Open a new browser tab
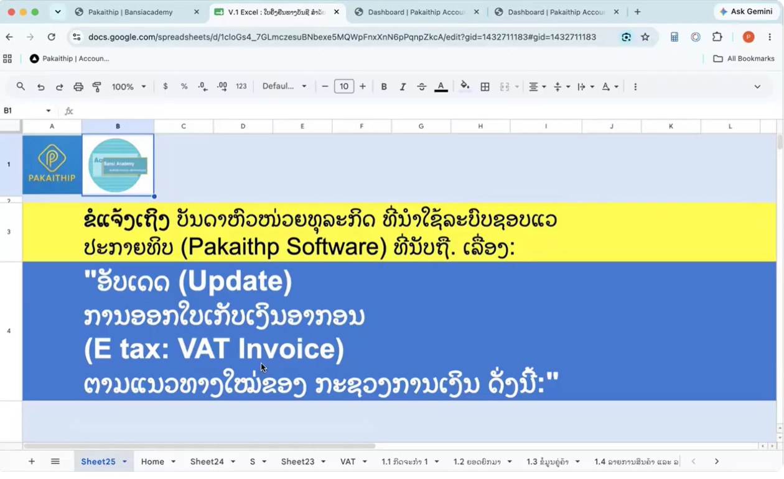Screen dimensions: 784x479 click(637, 12)
